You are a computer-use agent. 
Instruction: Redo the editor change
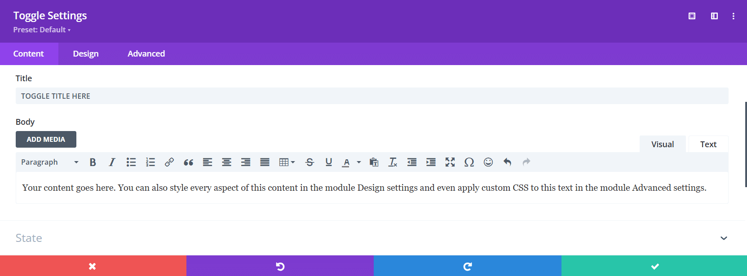coord(526,162)
